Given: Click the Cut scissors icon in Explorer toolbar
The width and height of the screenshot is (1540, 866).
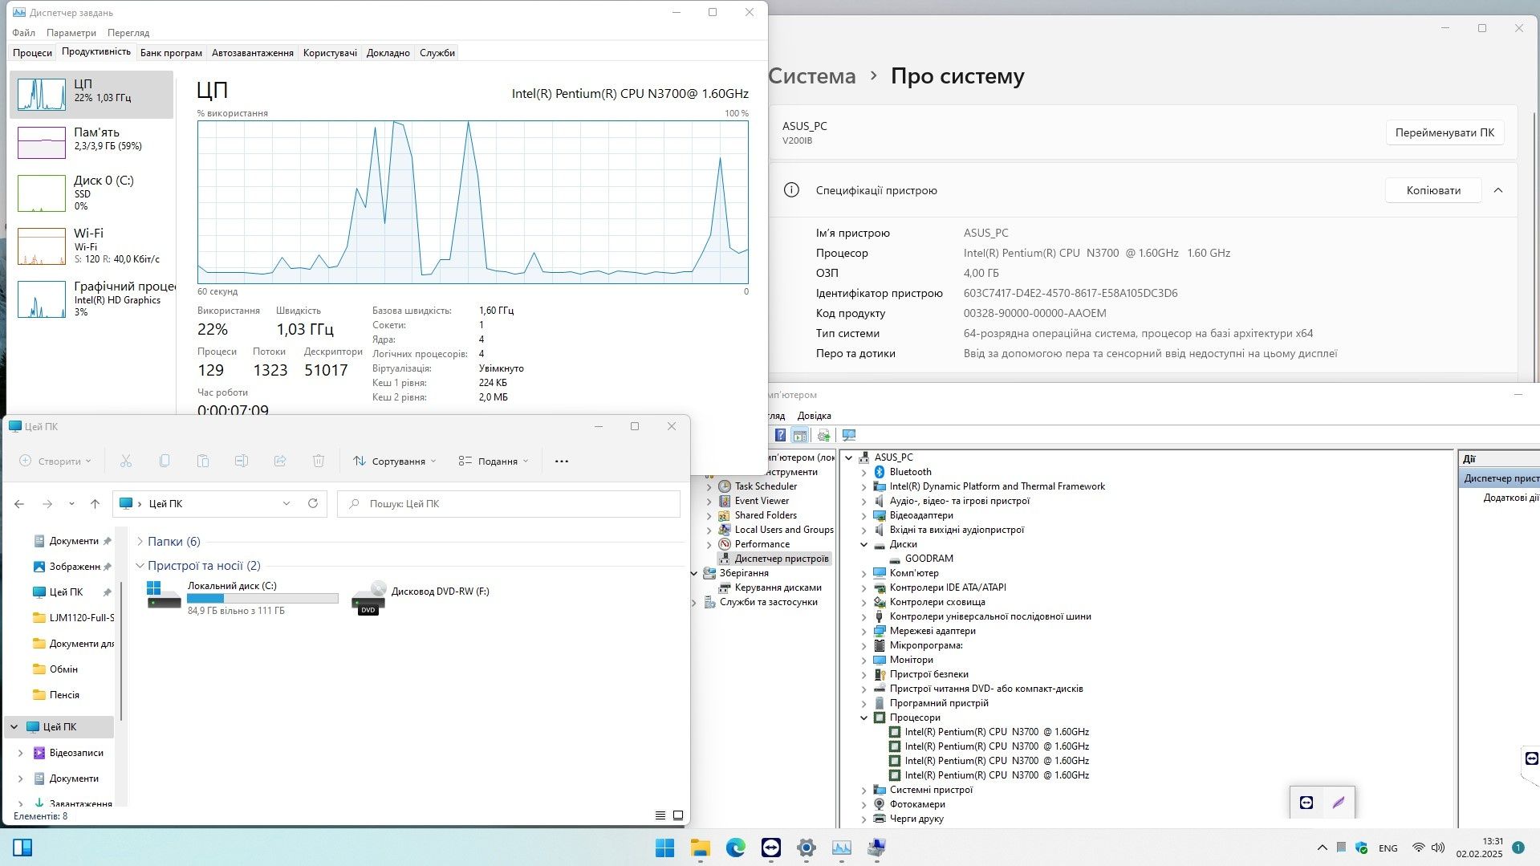Looking at the screenshot, I should tap(126, 461).
